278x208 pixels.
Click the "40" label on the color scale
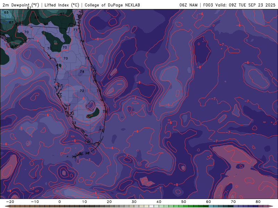click(x=159, y=202)
